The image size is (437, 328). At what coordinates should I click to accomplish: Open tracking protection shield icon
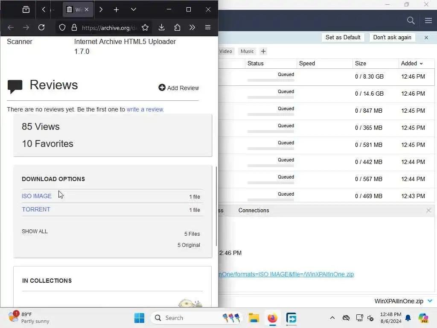[x=62, y=28]
